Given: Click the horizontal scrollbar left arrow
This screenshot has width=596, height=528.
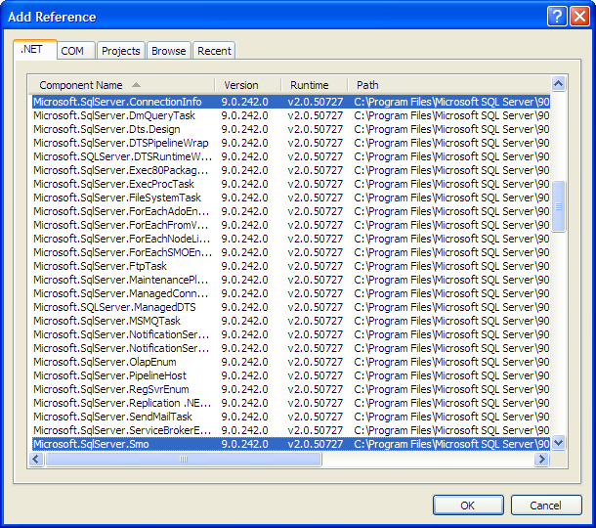Looking at the screenshot, I should coord(36,460).
